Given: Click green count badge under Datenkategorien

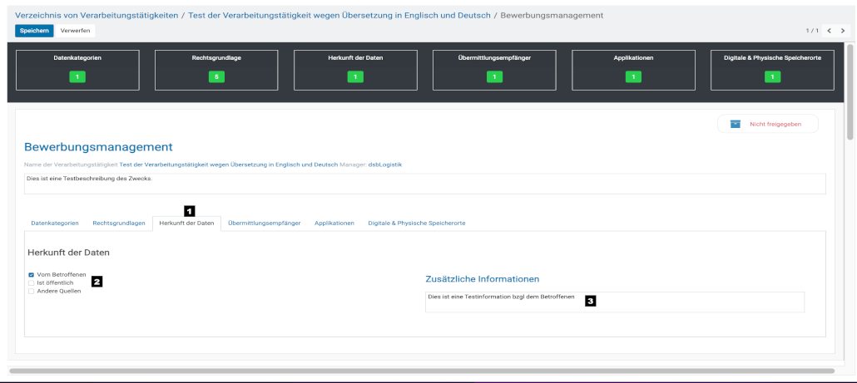Looking at the screenshot, I should coord(77,77).
